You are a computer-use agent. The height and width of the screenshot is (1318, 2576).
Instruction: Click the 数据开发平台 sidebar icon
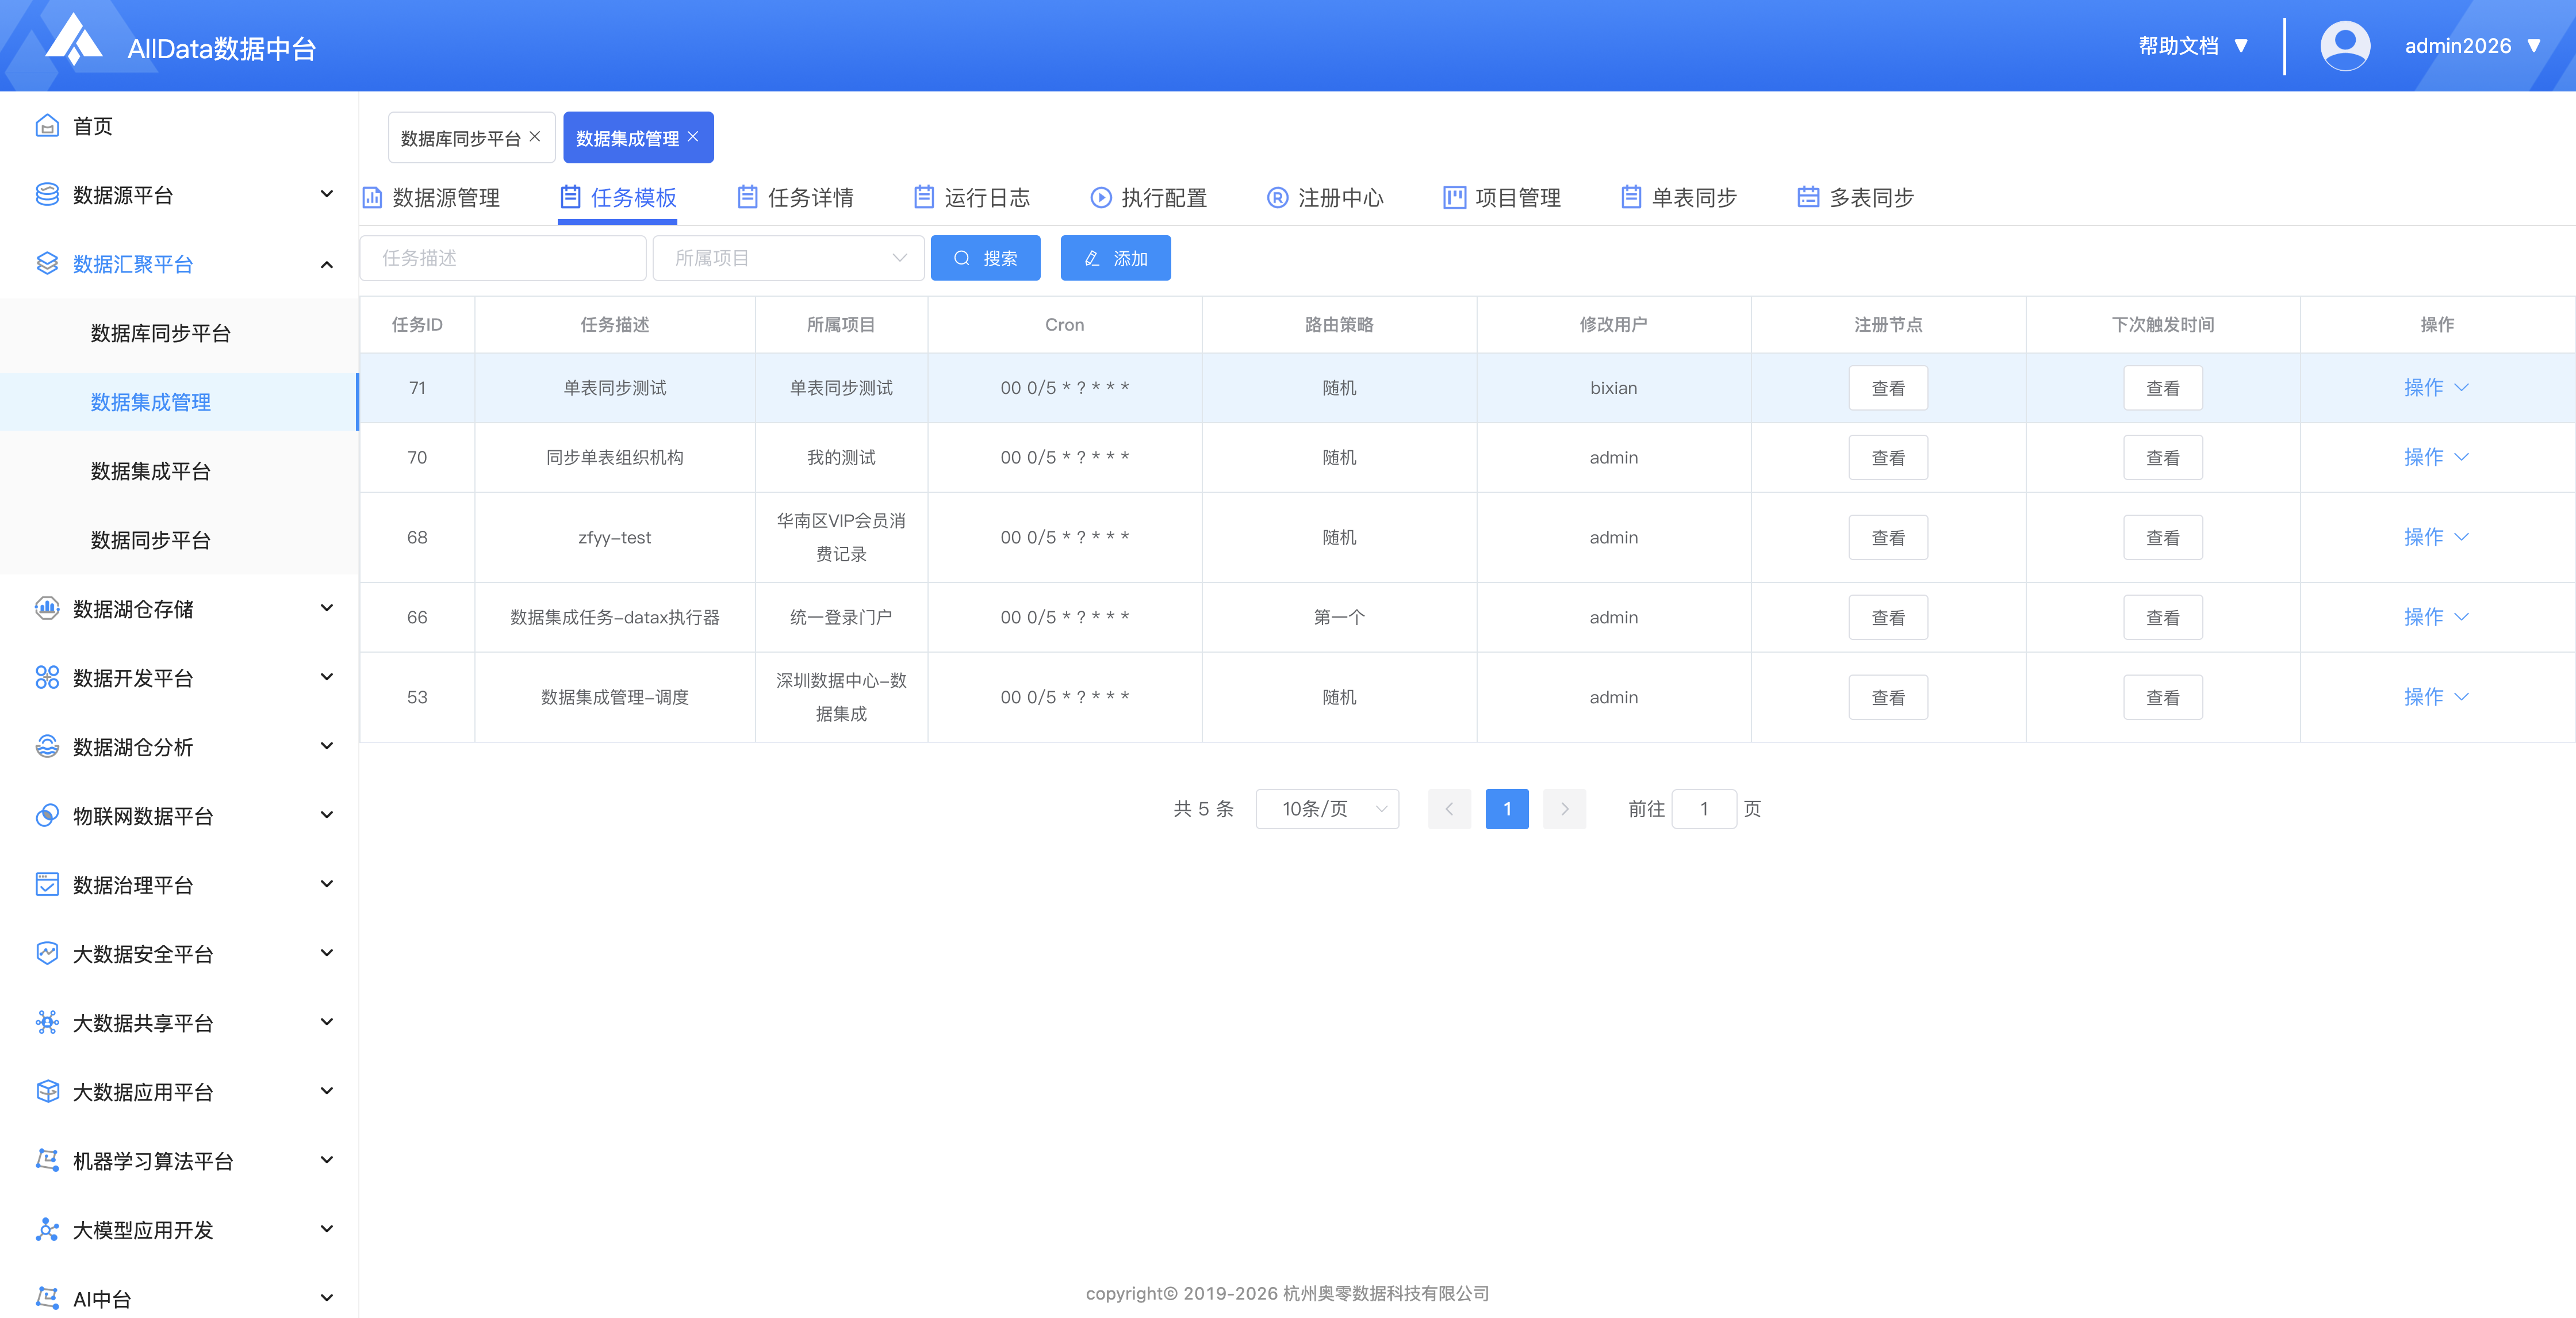(47, 678)
